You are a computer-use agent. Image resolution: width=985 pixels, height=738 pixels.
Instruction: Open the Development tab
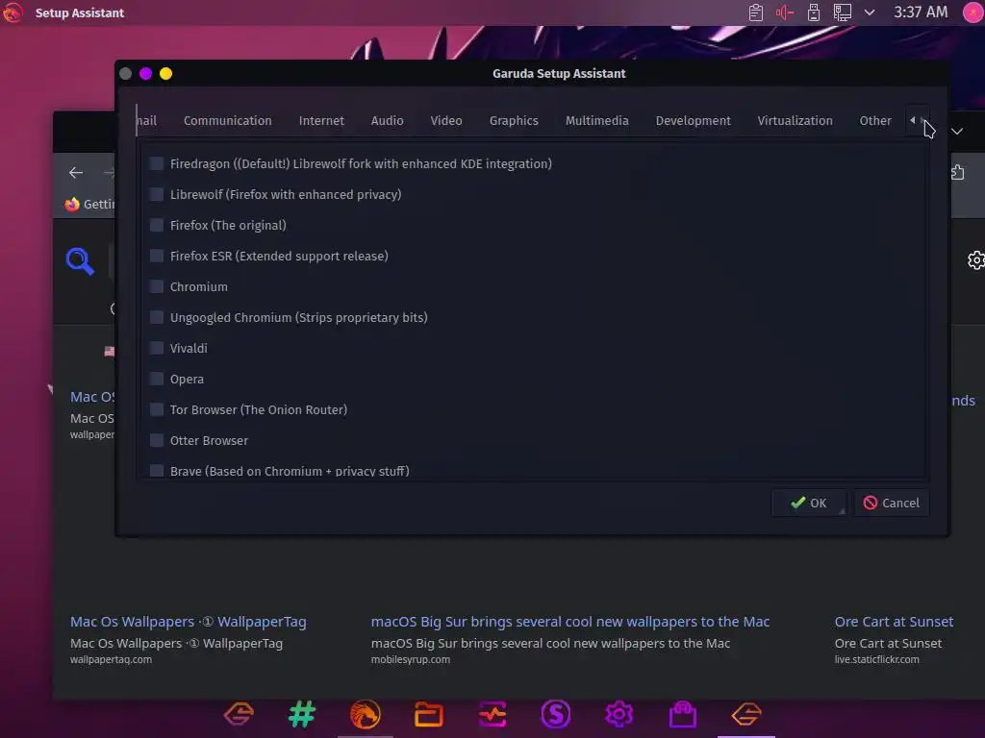(x=693, y=120)
